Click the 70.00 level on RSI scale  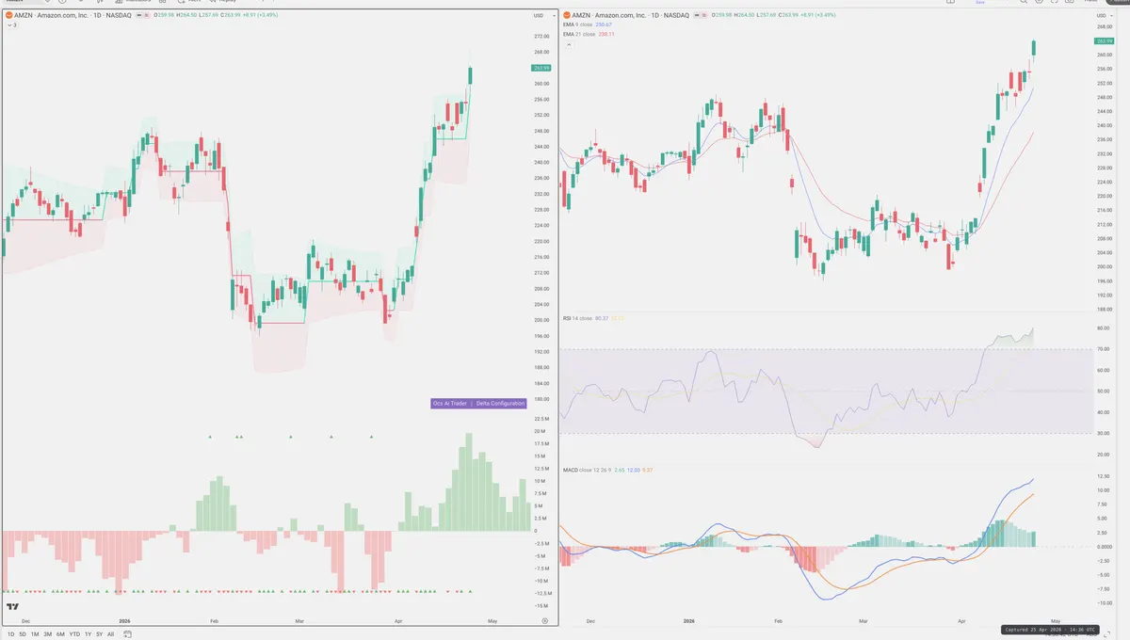(x=1103, y=349)
